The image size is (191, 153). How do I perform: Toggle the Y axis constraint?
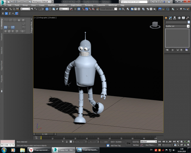click(x=6, y=13)
